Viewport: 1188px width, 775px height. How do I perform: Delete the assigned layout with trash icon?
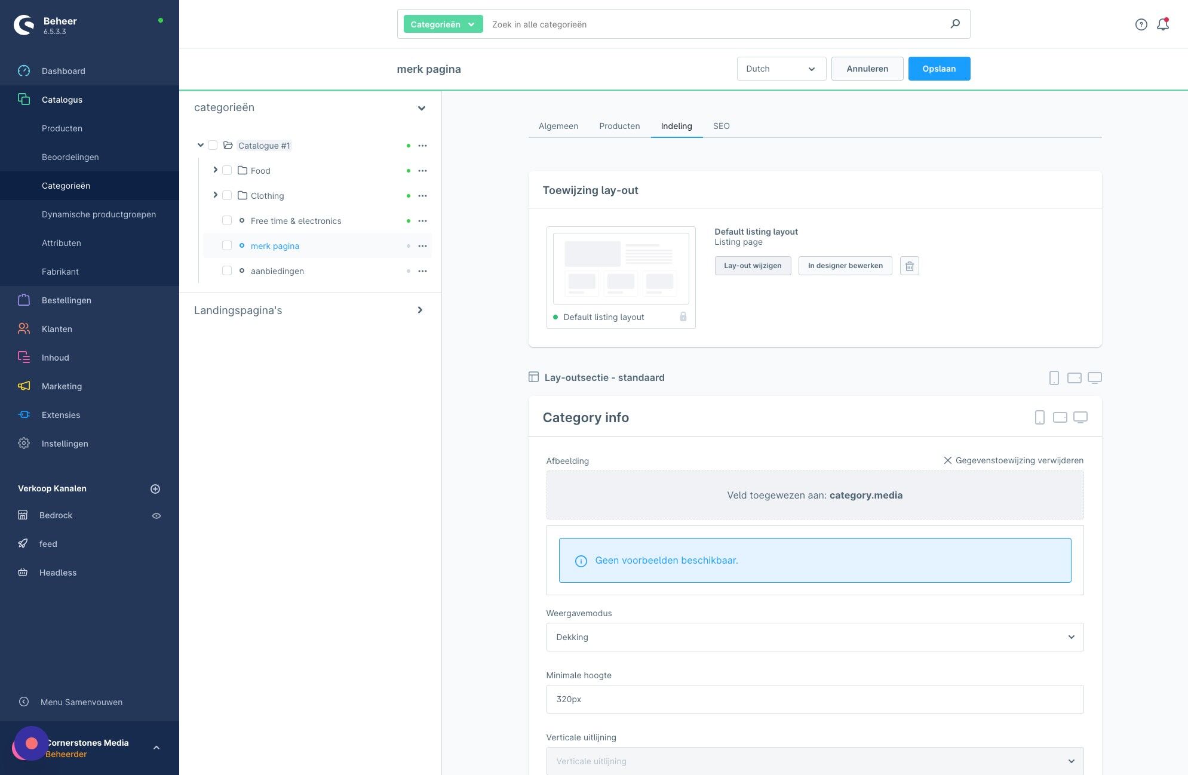tap(909, 266)
